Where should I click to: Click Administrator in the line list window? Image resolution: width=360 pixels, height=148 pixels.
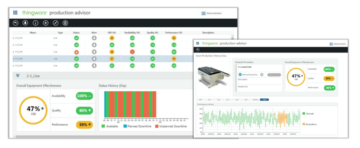(x=214, y=14)
